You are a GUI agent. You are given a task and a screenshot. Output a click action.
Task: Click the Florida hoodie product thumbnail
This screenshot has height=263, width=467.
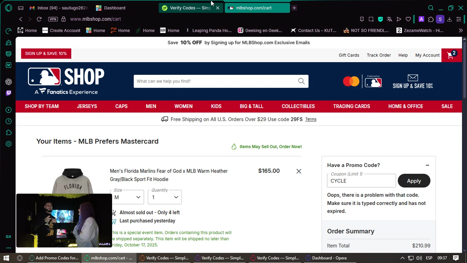(x=73, y=181)
